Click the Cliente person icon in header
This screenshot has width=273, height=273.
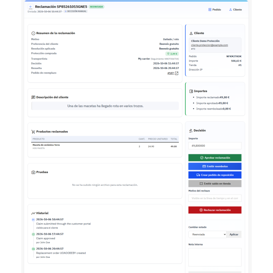(x=231, y=9)
